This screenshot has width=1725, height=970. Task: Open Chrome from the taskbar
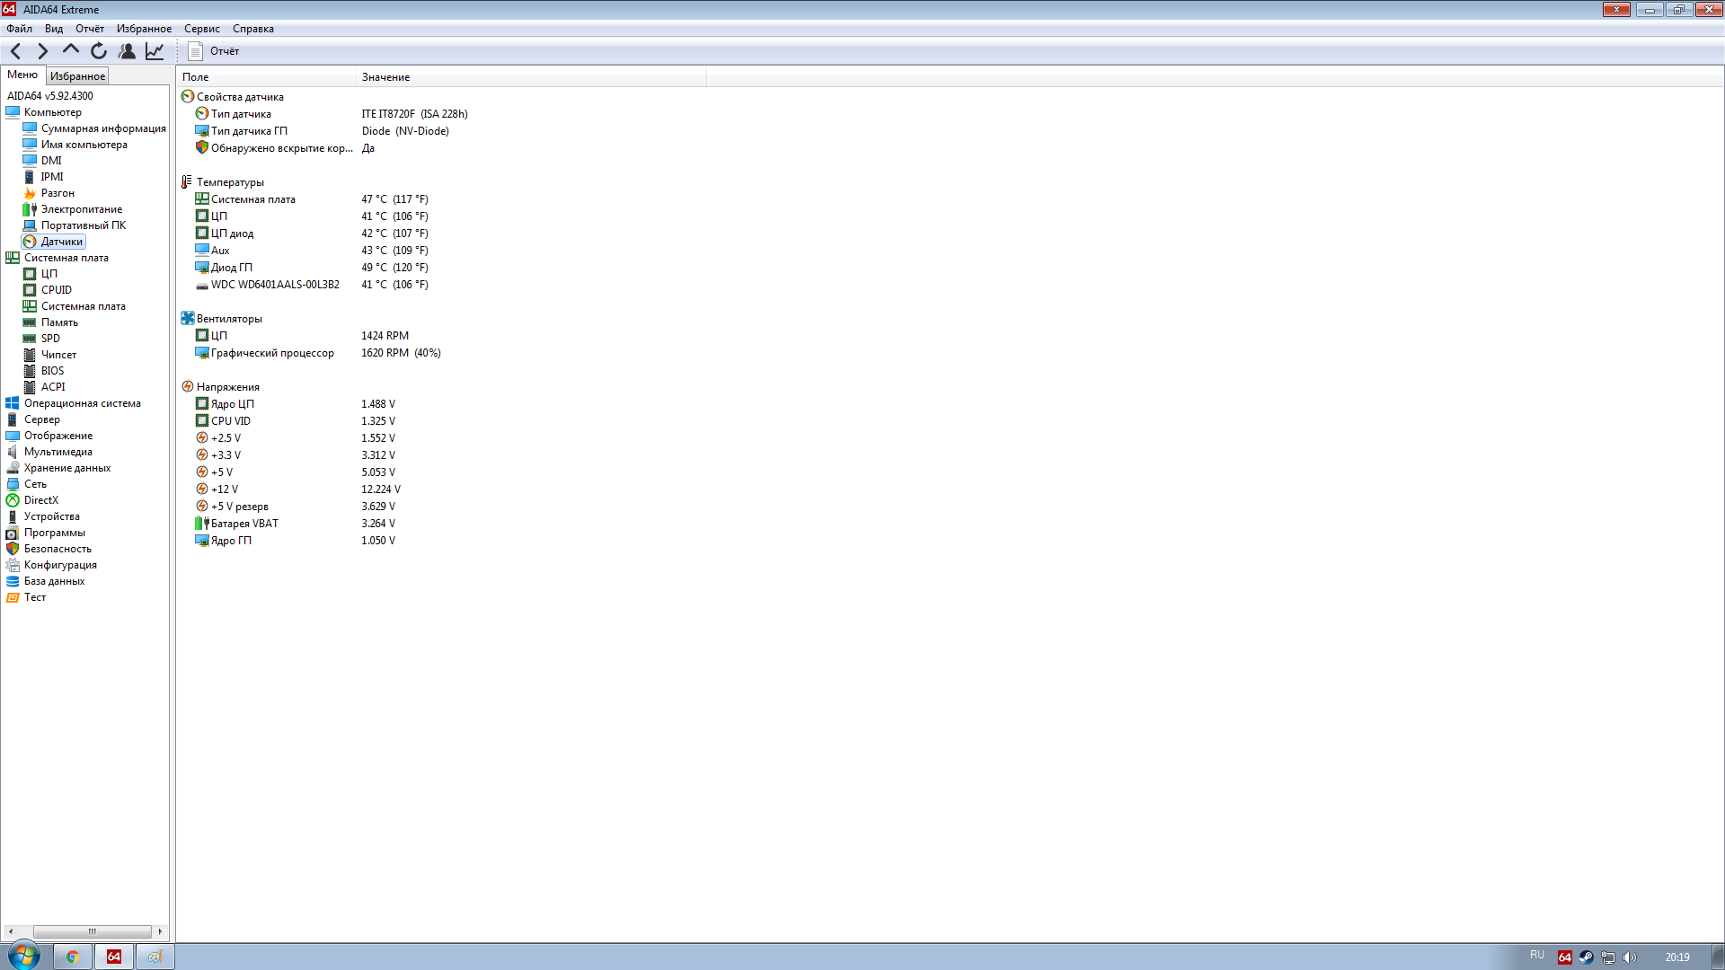pyautogui.click(x=73, y=957)
